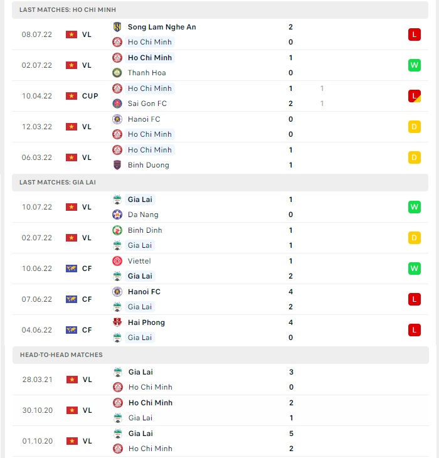
Task: Open the Hanoi FC 4-2 Gia Lai match
Action: 220,299
